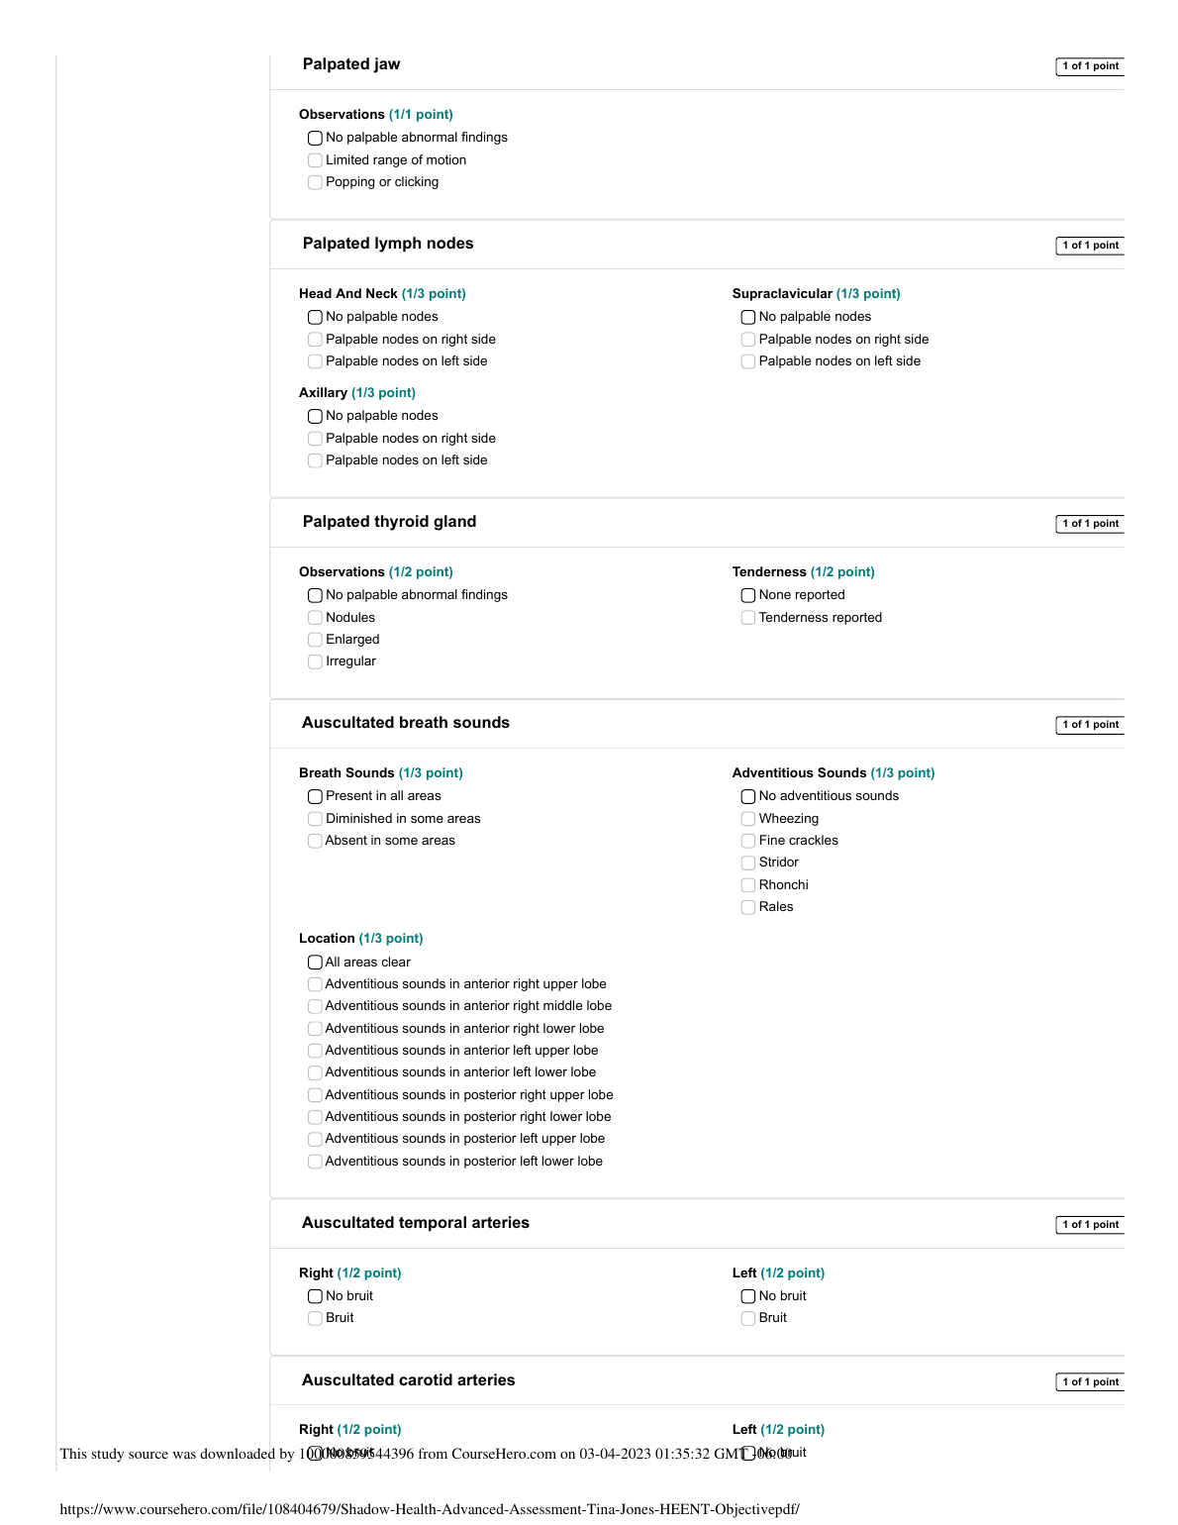The height and width of the screenshot is (1525, 1178).
Task: Check 'Present in all areas' breath sounds
Action: click(x=315, y=796)
